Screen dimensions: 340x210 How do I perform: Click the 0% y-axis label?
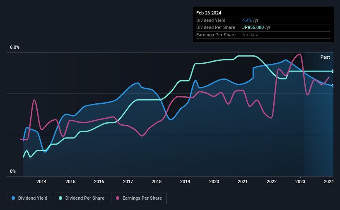[13, 171]
